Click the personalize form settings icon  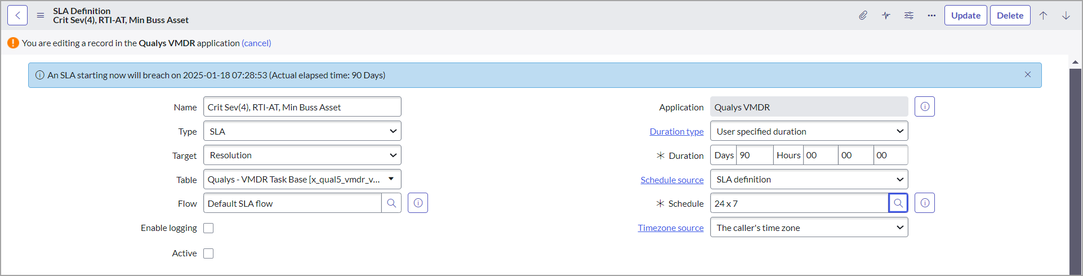(909, 16)
